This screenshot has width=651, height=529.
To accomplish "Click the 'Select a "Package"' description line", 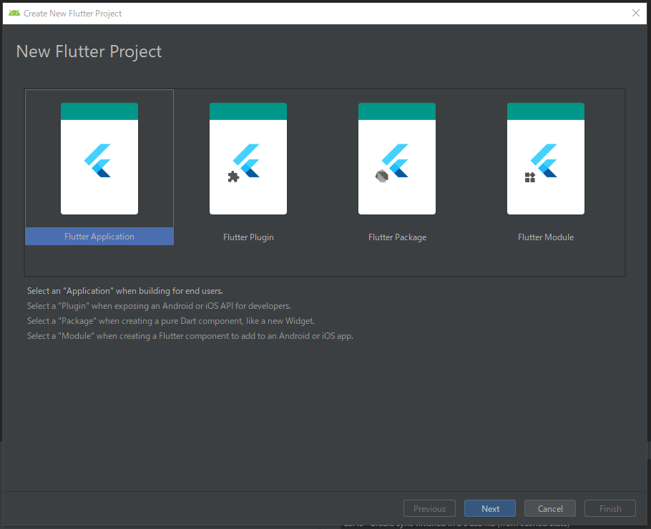I will pyautogui.click(x=171, y=321).
